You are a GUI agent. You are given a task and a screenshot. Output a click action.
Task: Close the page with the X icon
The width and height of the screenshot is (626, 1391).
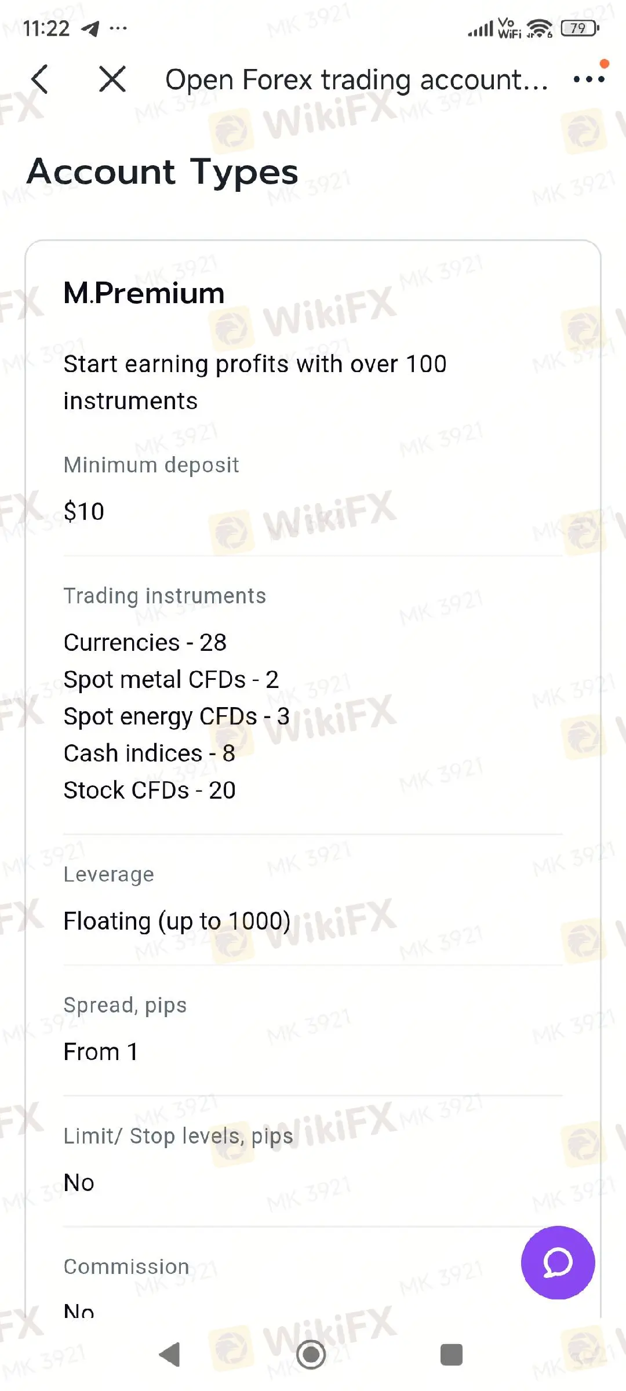click(x=112, y=79)
